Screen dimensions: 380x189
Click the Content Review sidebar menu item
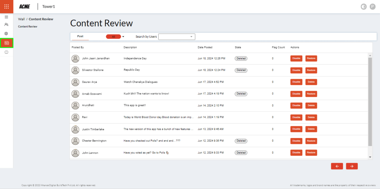[27, 27]
